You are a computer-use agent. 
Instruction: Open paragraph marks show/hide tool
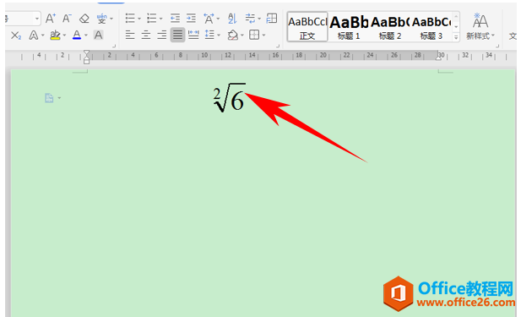click(250, 19)
